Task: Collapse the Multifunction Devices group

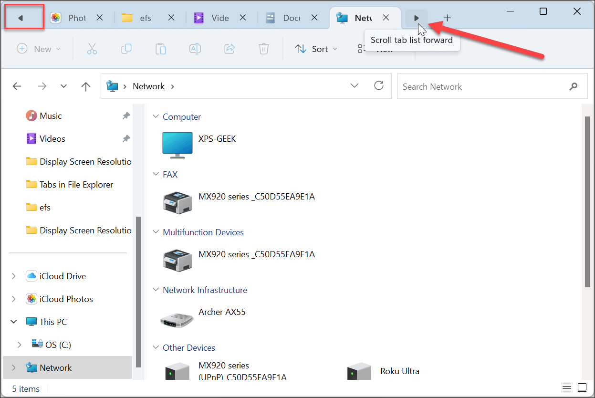Action: tap(156, 232)
